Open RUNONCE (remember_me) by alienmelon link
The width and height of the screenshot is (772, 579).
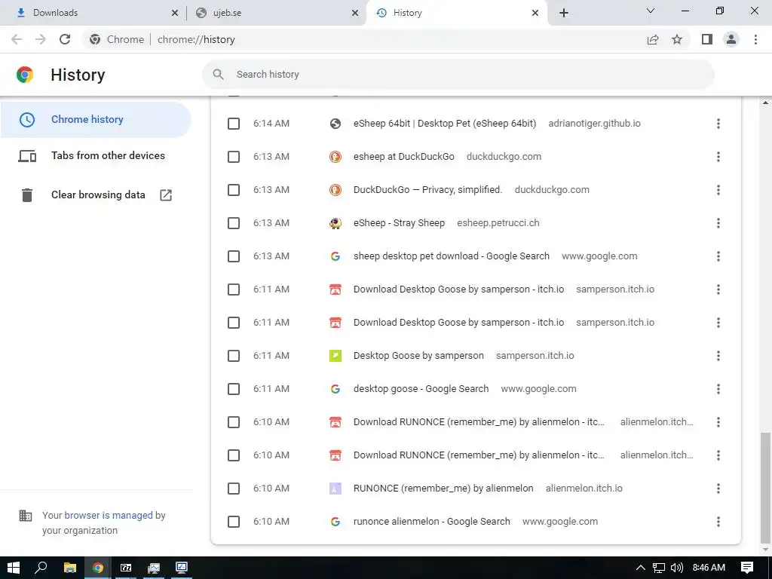(x=443, y=489)
